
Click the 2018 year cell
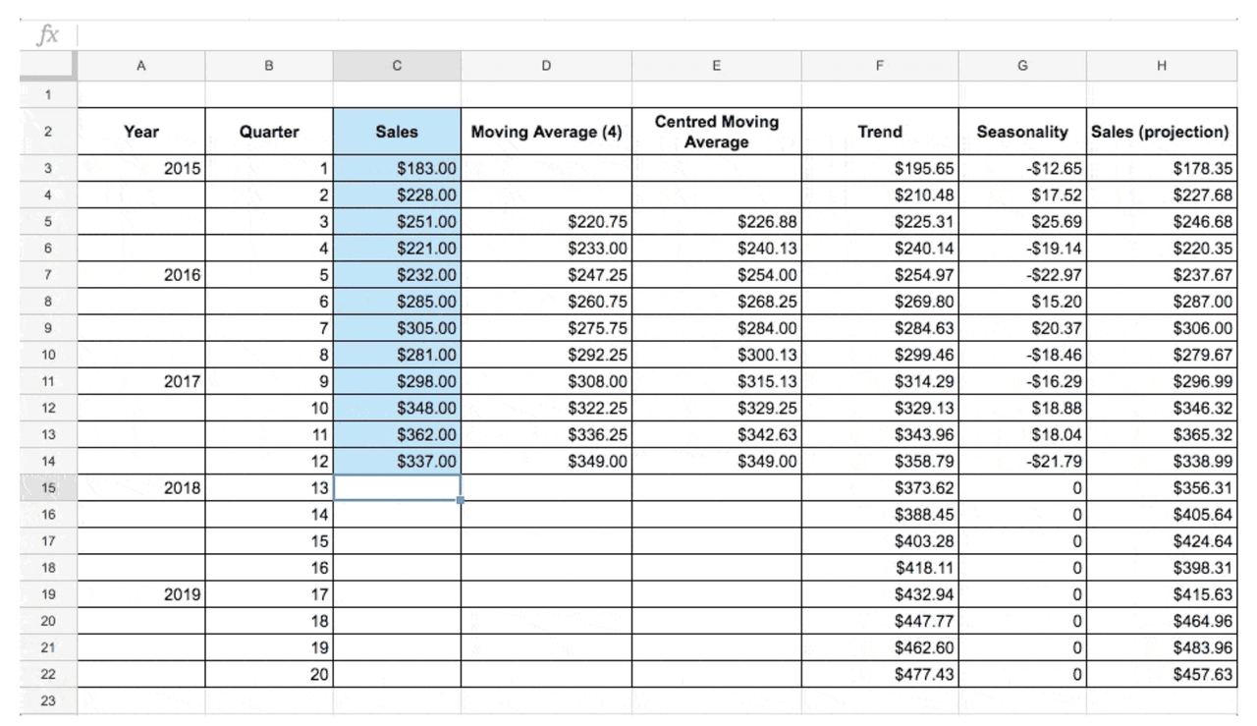coord(141,487)
